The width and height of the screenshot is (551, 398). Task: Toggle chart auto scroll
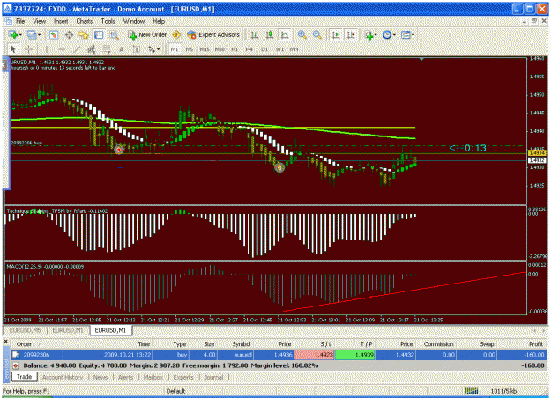336,34
